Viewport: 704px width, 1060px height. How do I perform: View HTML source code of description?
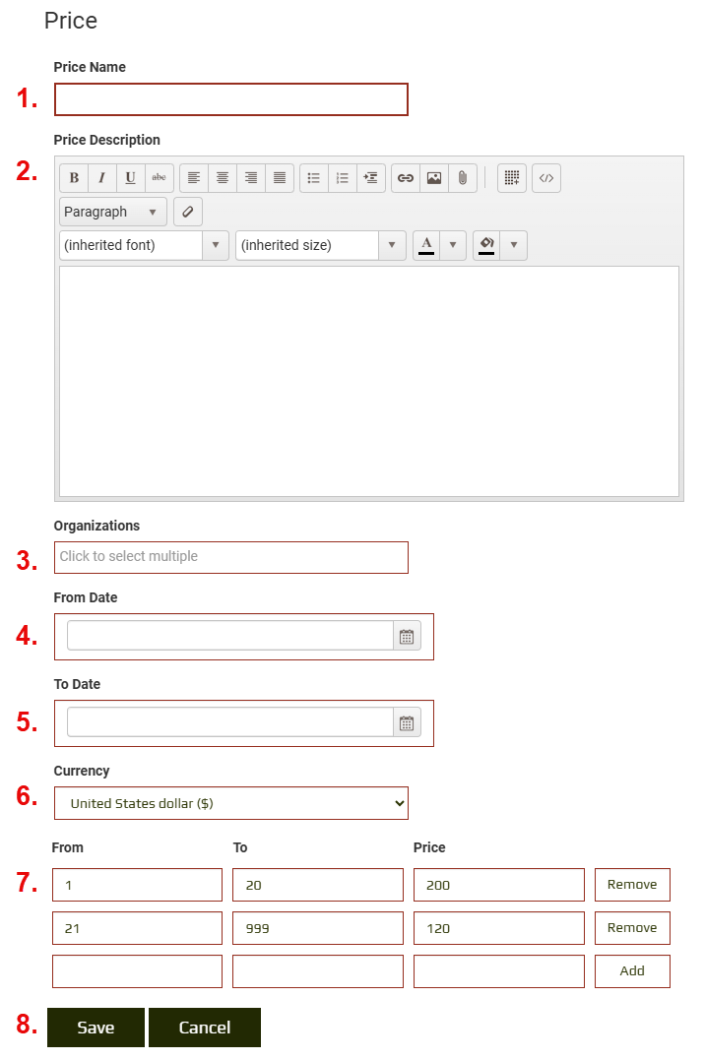[x=546, y=178]
